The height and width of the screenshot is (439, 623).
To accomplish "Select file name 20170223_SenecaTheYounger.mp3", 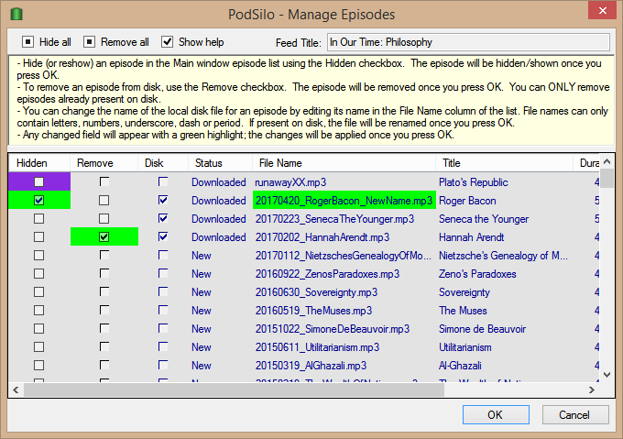I will click(x=334, y=219).
